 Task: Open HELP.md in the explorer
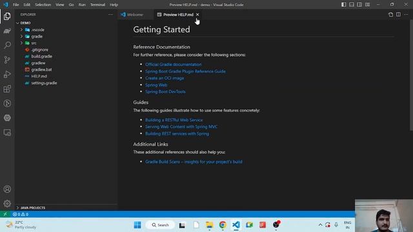[39, 76]
